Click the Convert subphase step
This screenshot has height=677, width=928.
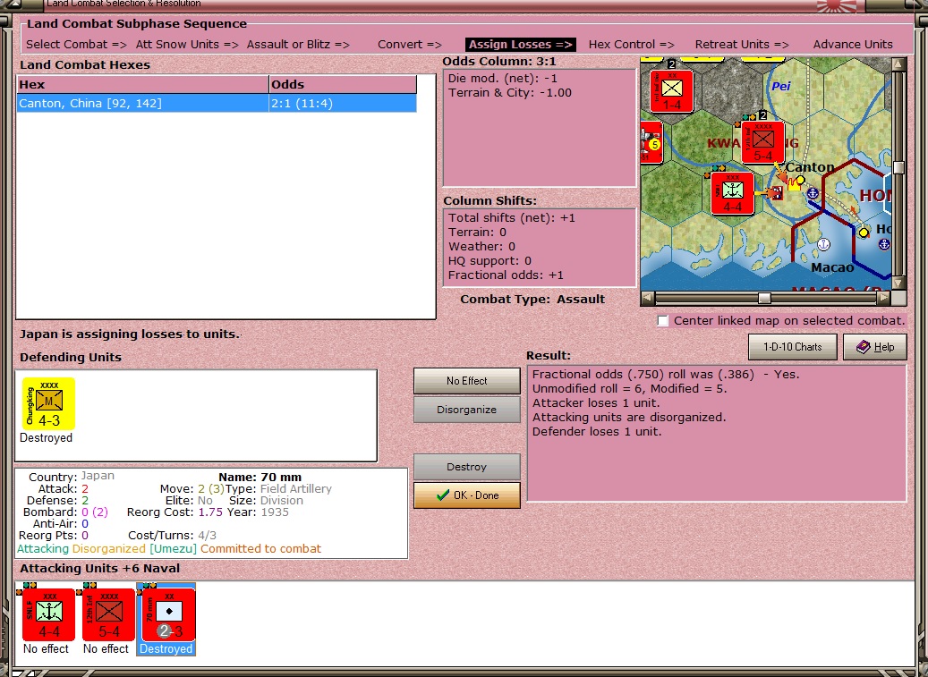tap(410, 45)
